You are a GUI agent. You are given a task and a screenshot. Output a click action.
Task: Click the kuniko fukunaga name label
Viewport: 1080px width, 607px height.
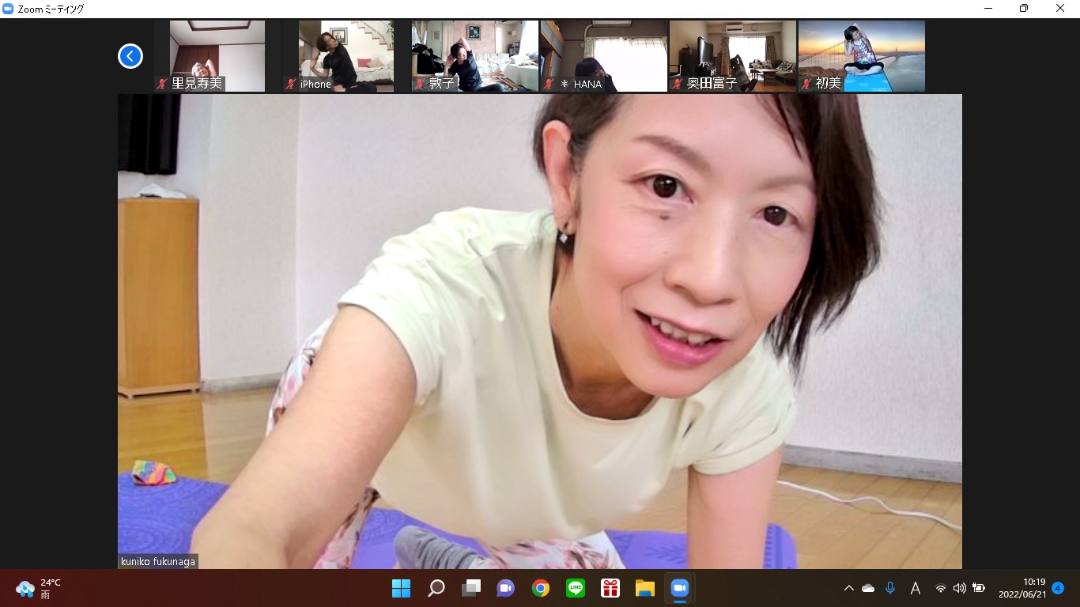pos(158,562)
